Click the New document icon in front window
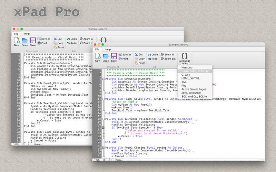Viewport: 276px width, 172px height. [x=98, y=56]
